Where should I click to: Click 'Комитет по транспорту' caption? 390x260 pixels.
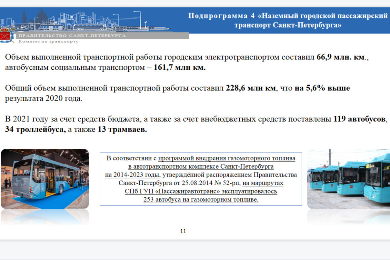pos(48,41)
